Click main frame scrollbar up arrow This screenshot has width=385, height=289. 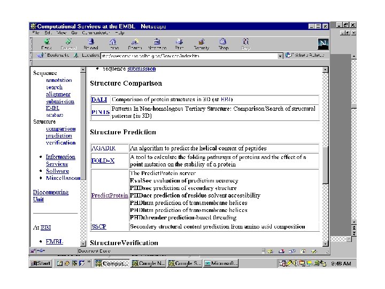coord(325,70)
